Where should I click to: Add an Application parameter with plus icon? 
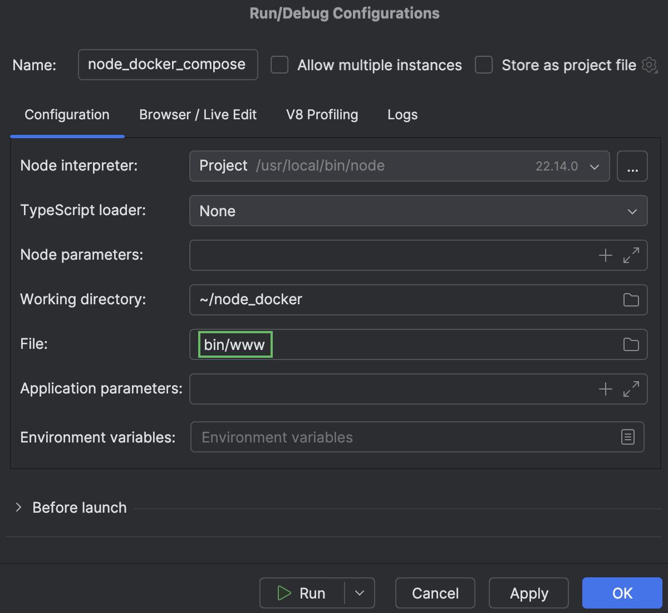tap(605, 389)
